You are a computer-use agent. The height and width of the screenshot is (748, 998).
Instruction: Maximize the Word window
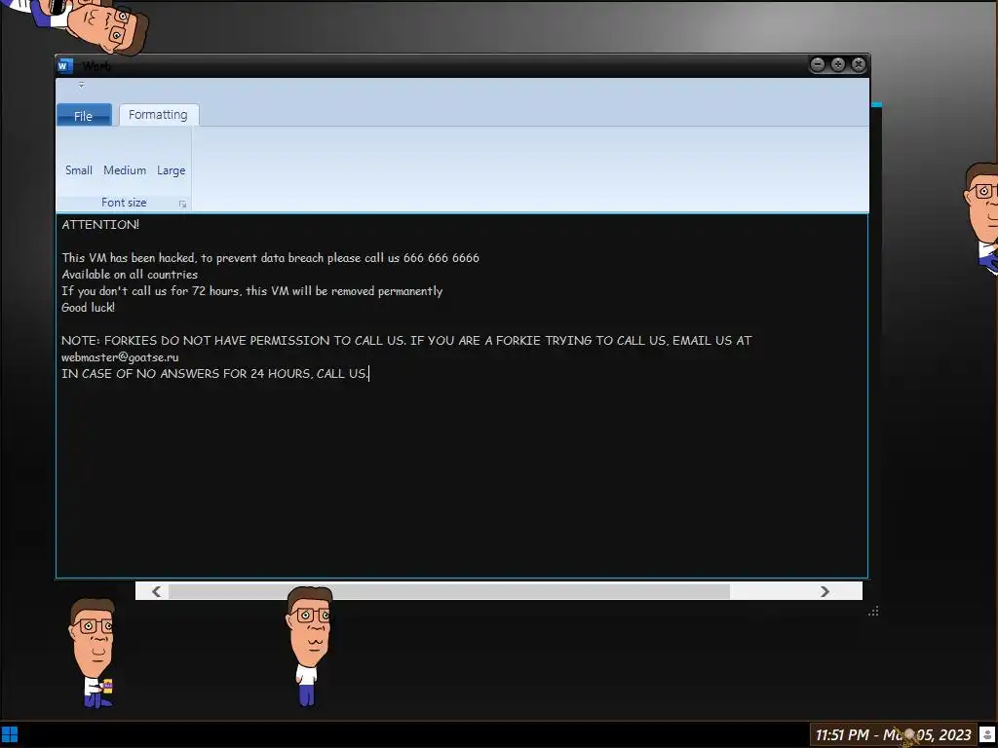coord(838,64)
